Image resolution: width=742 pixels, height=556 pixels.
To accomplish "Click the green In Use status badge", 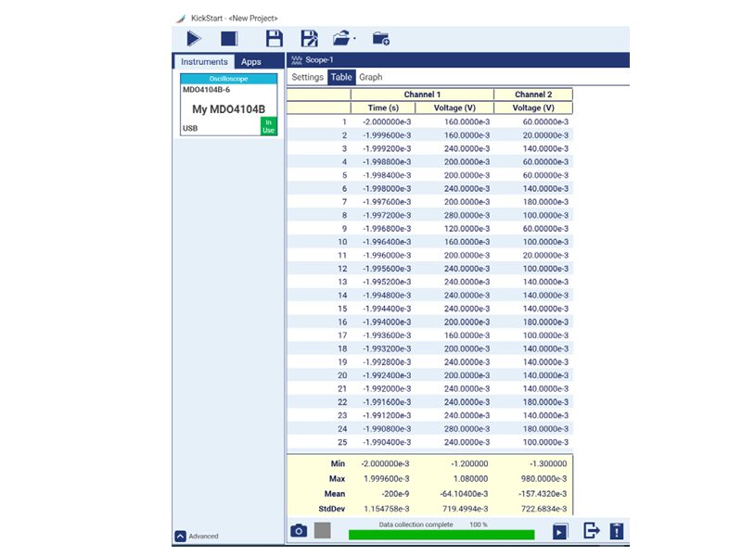I will pos(268,126).
